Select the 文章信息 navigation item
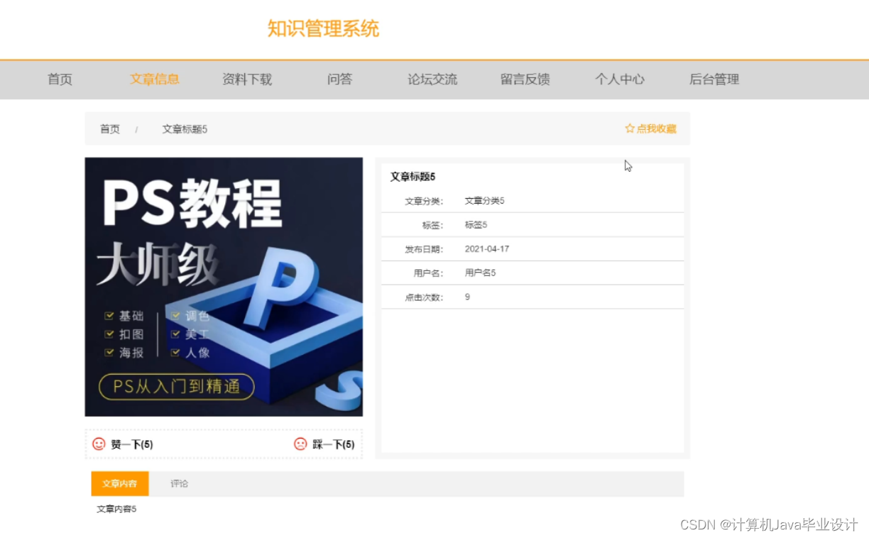This screenshot has width=869, height=538. 154,79
